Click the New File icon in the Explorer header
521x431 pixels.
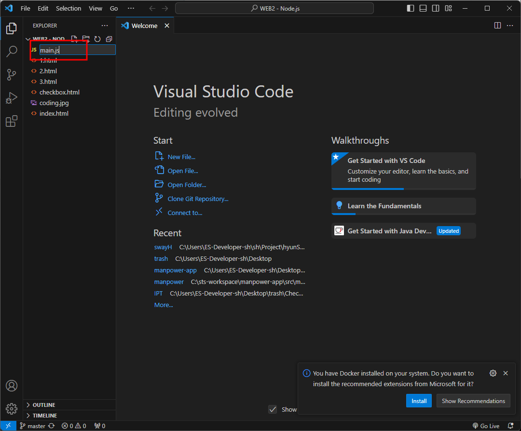(74, 39)
